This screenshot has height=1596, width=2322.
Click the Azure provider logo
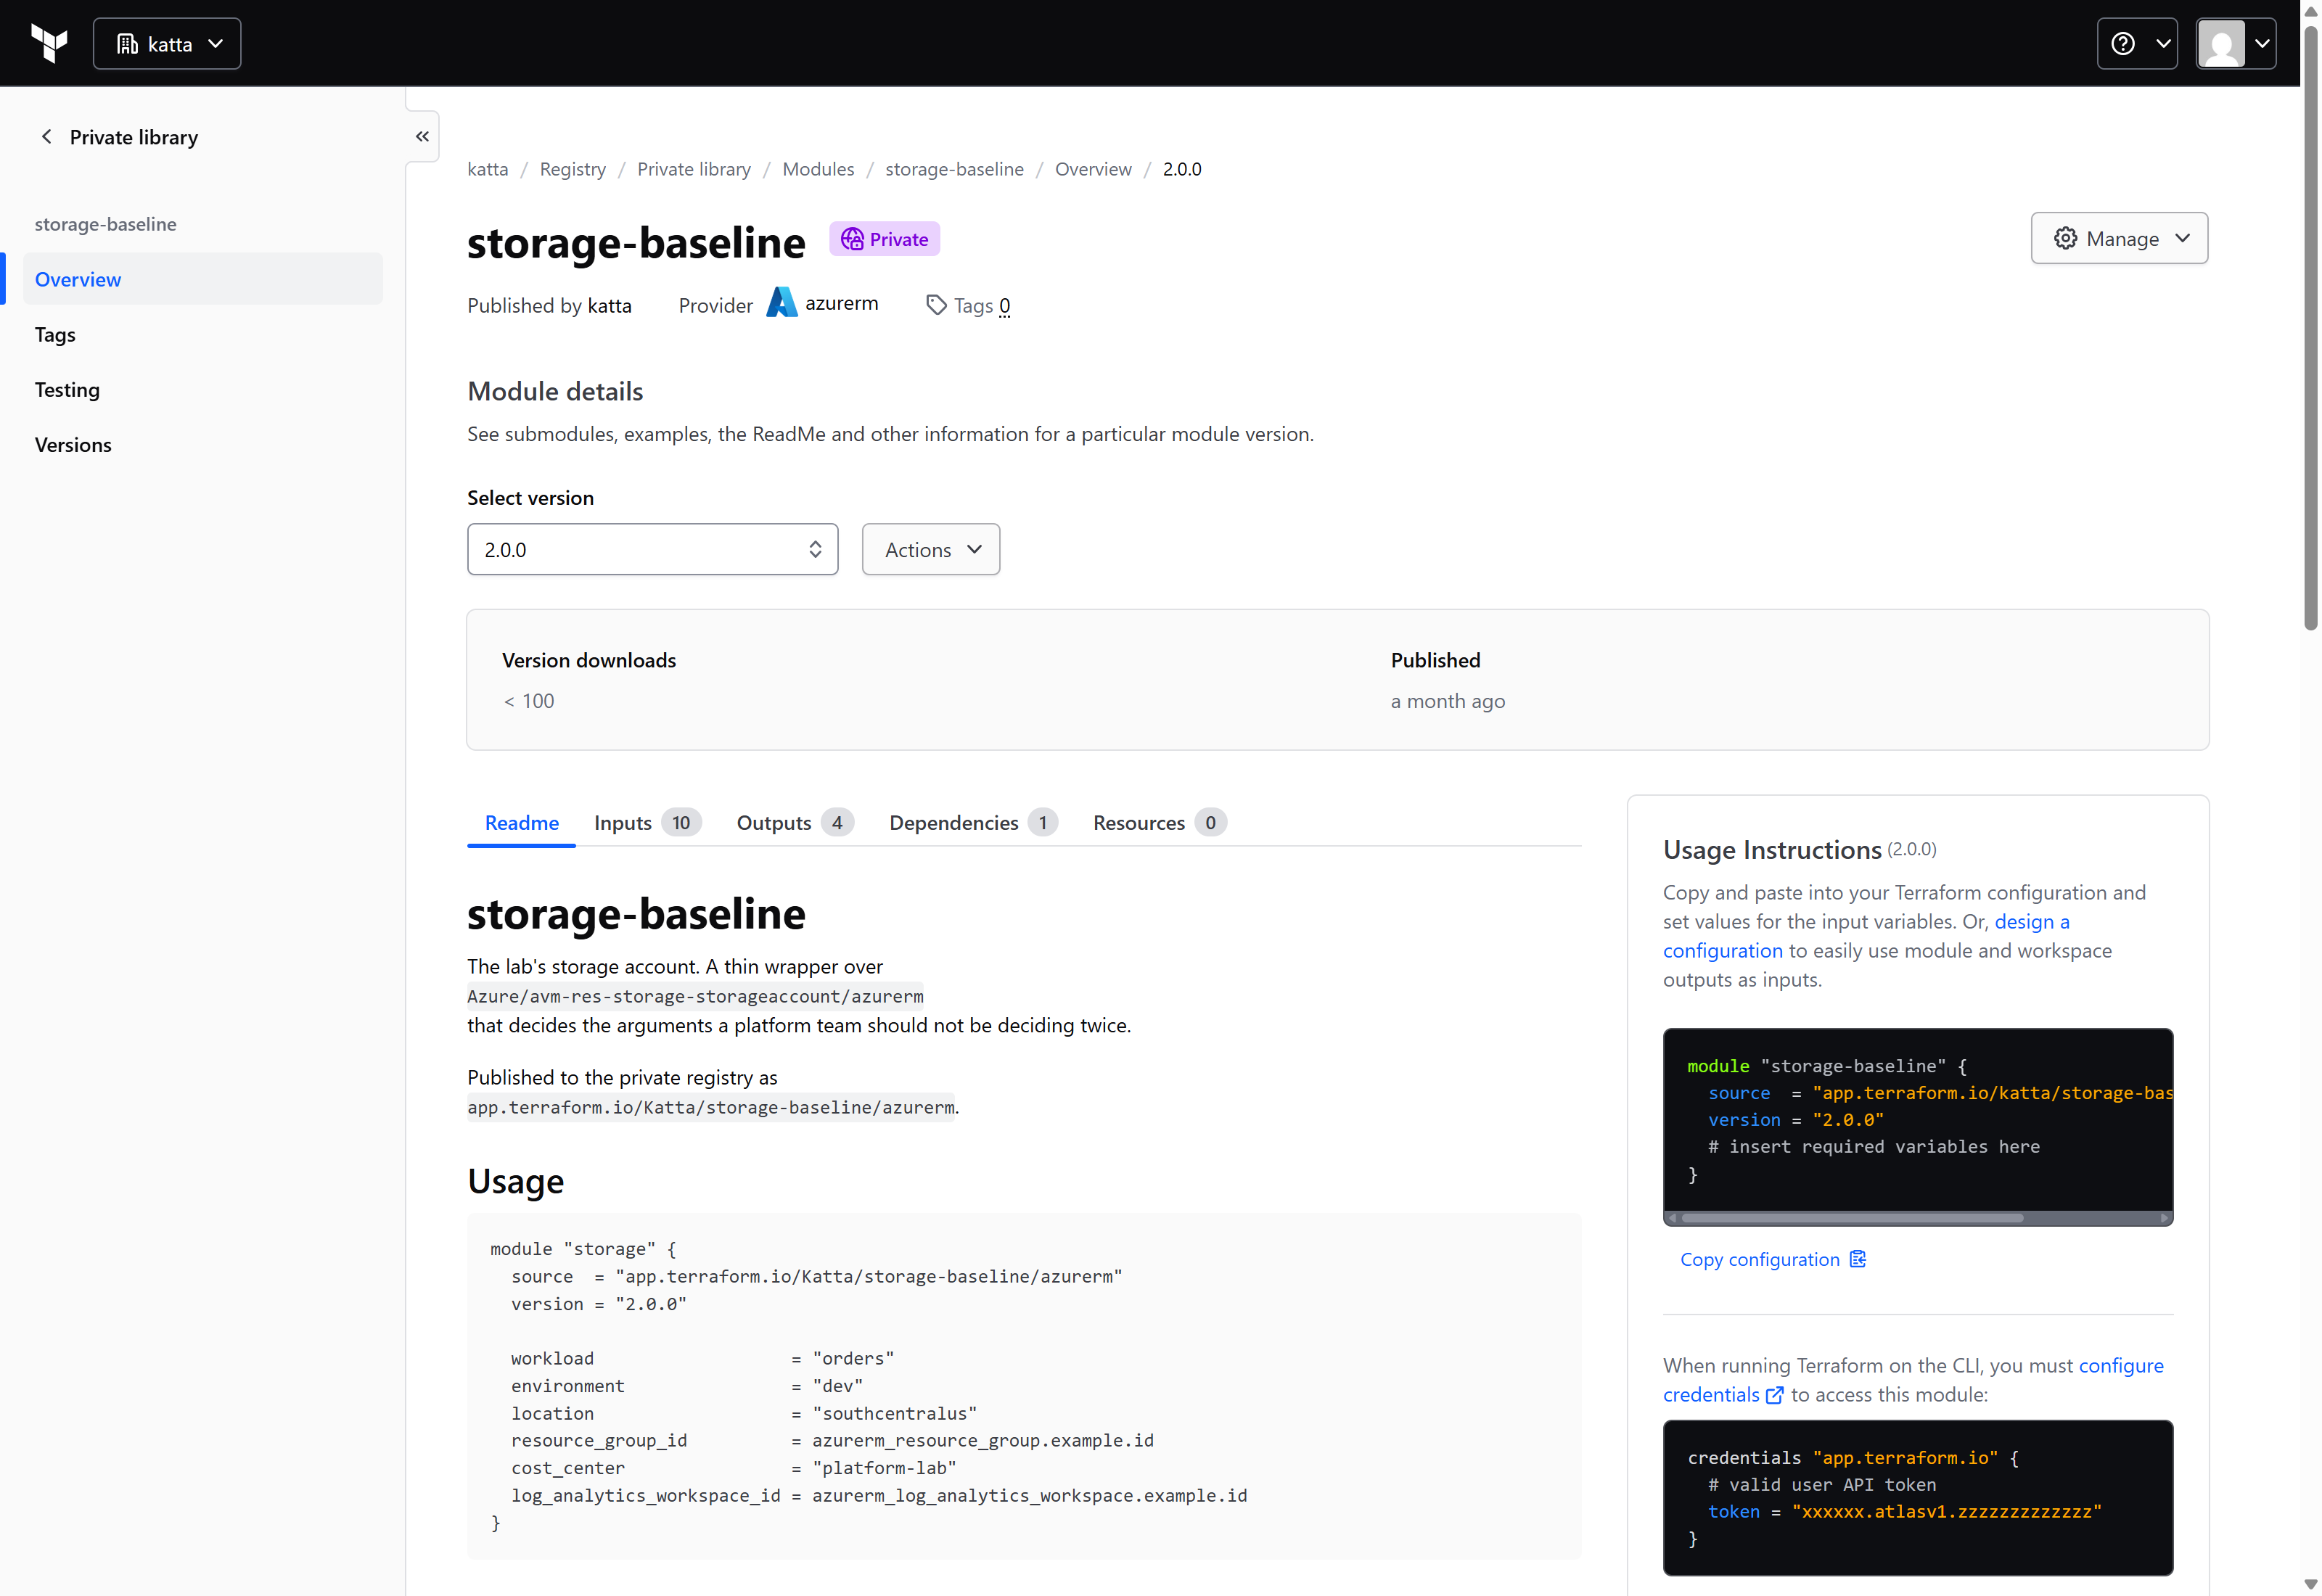coord(781,302)
